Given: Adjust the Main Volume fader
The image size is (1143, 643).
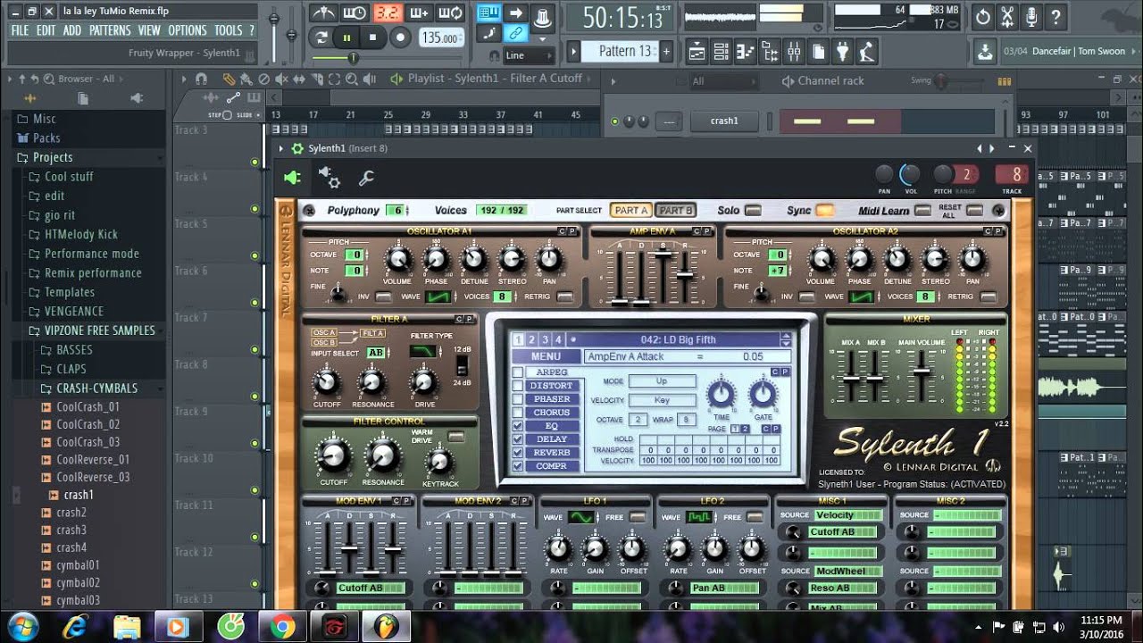Looking at the screenshot, I should point(922,372).
